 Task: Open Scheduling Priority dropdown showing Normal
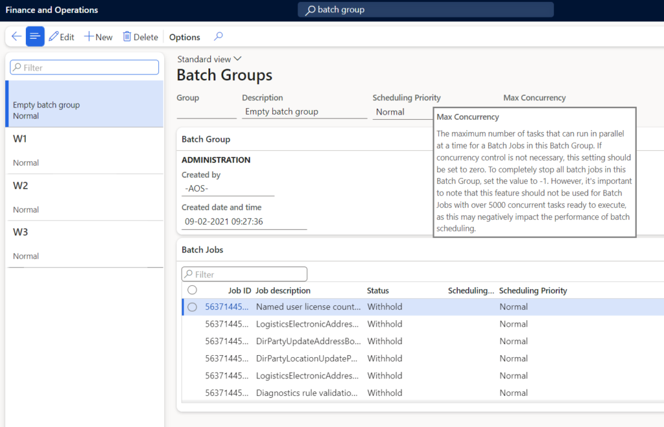[402, 112]
